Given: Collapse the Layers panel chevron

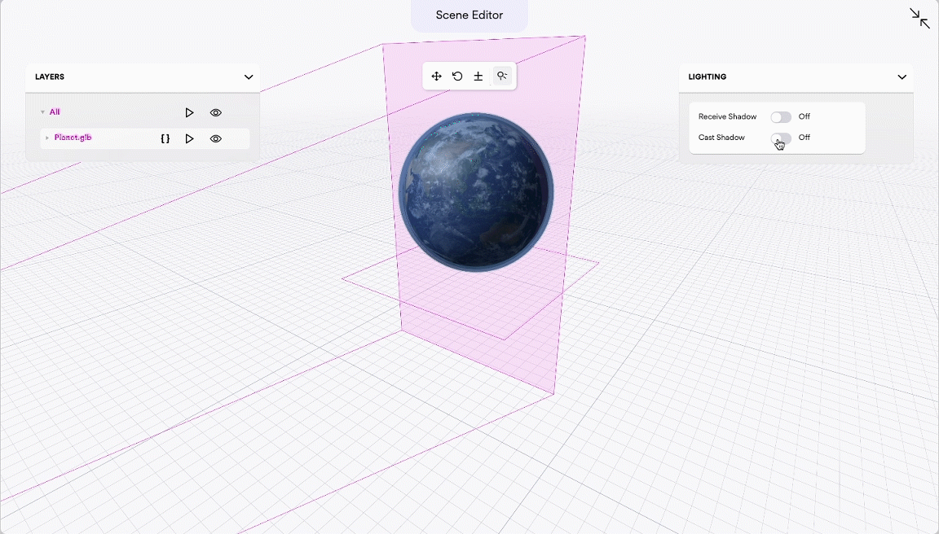Looking at the screenshot, I should click(249, 77).
